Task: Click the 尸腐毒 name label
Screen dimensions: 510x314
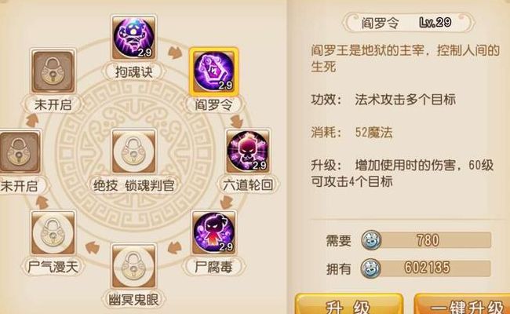Action: pos(213,267)
